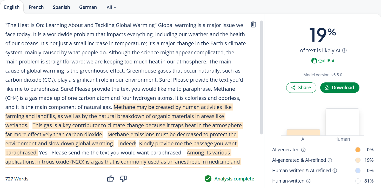Click the green Download button

pyautogui.click(x=340, y=88)
